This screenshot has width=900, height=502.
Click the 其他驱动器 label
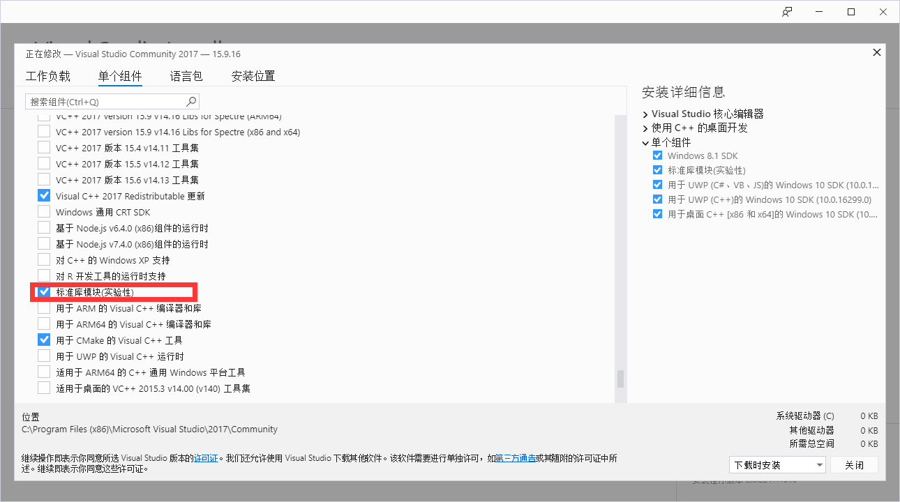click(812, 430)
